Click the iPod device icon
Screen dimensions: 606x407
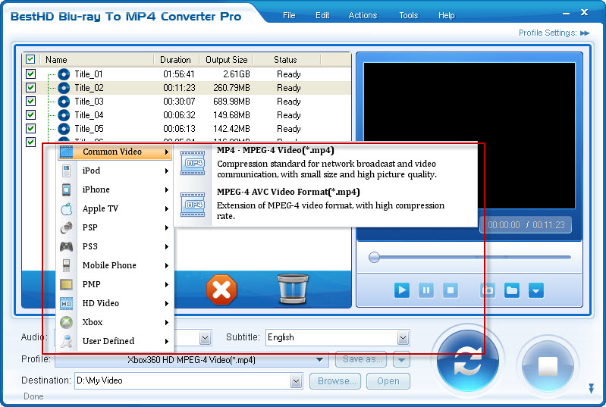click(67, 171)
